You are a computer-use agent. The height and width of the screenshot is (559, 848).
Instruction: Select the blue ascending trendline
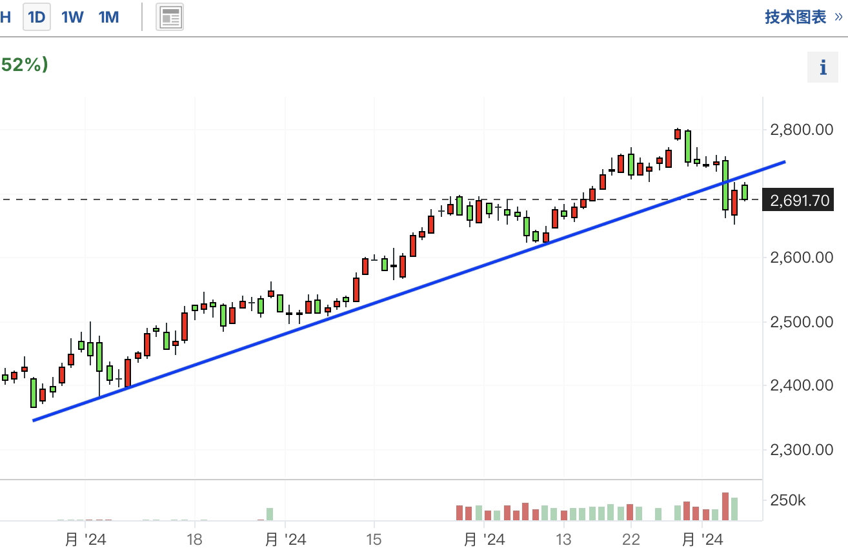coord(409,291)
